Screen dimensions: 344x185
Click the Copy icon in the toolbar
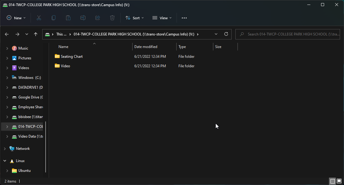pos(54,18)
